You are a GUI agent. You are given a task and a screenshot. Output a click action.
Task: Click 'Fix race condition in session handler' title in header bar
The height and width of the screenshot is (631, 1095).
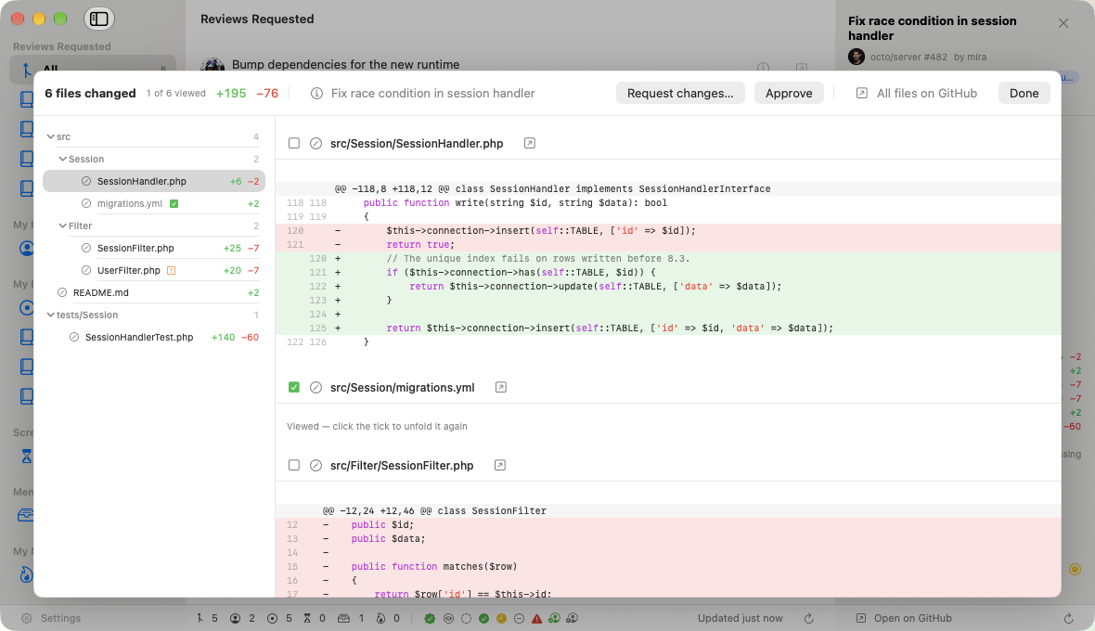click(433, 94)
